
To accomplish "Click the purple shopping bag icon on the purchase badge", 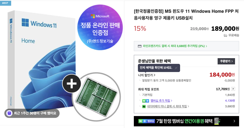I will 9,113.
